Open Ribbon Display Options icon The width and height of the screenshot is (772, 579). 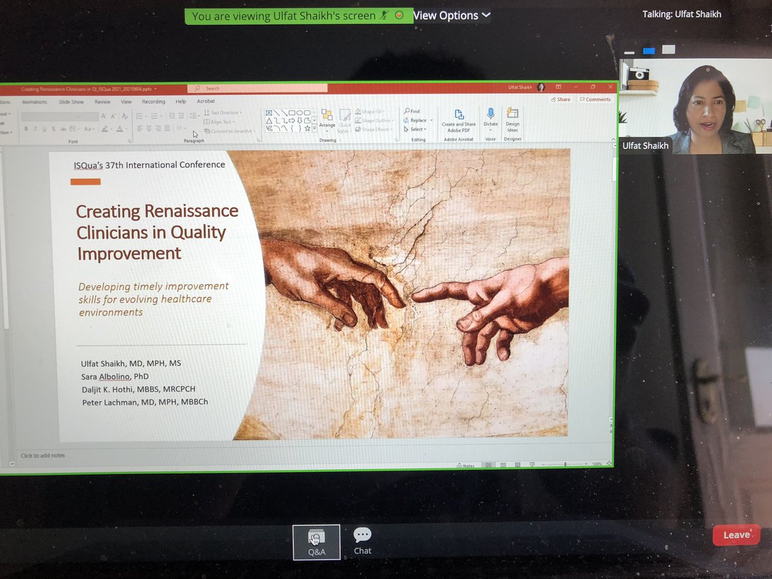(558, 87)
